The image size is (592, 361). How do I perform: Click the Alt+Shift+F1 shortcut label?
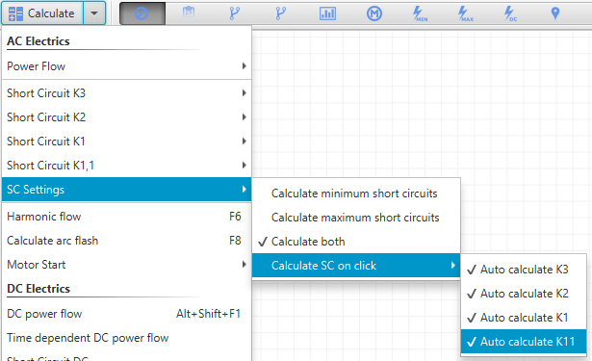click(208, 314)
